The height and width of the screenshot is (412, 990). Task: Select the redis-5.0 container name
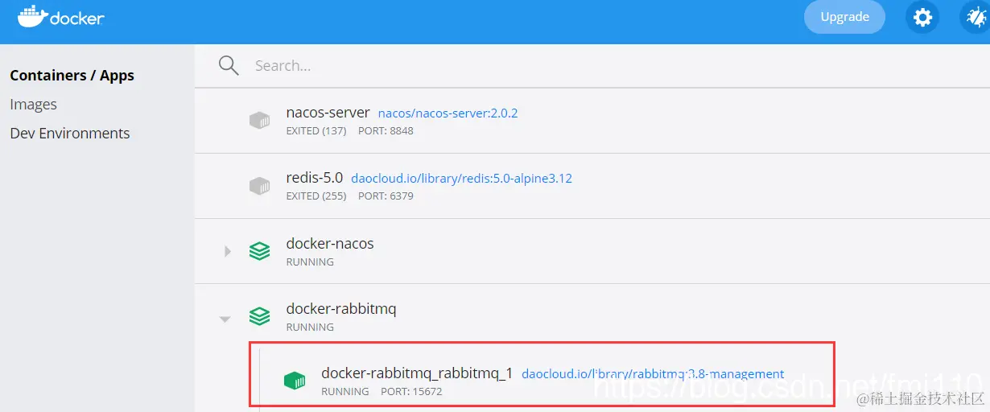click(x=314, y=178)
